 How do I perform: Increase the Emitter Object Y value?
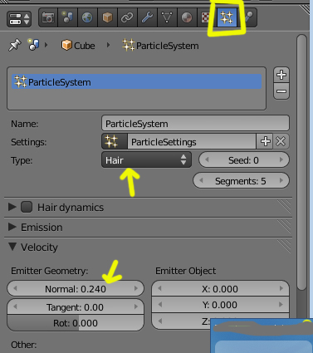(281, 305)
